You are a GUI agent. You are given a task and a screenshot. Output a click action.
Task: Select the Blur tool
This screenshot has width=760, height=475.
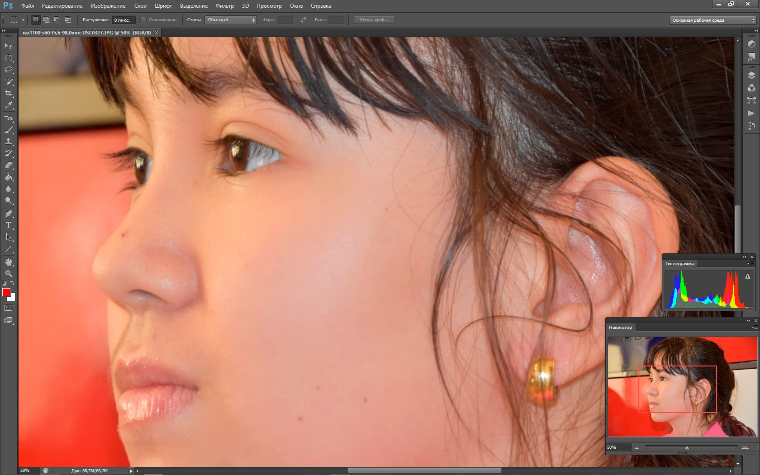pos(9,189)
